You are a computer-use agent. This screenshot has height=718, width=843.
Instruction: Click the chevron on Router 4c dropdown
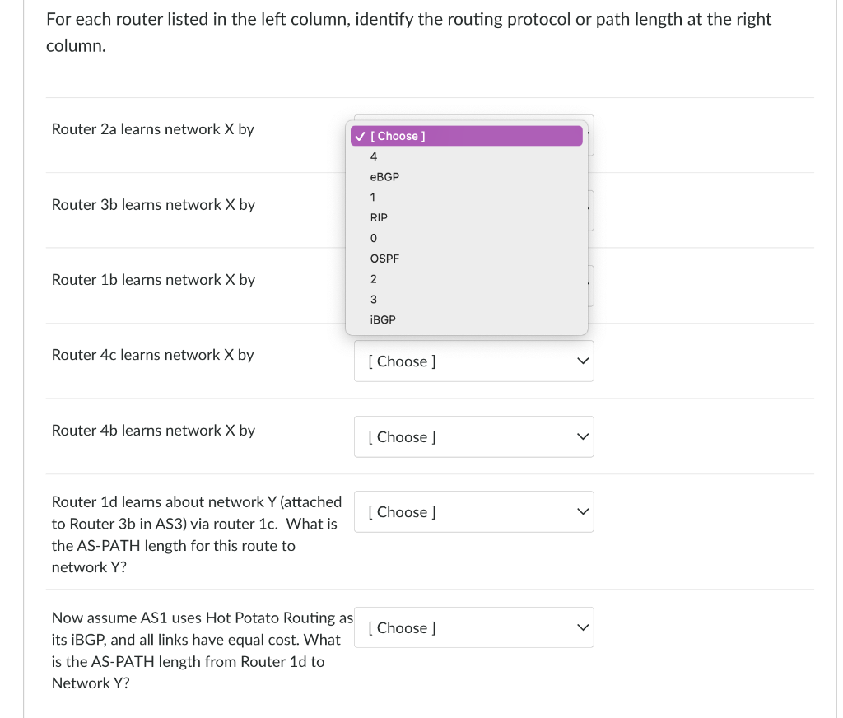pos(583,361)
